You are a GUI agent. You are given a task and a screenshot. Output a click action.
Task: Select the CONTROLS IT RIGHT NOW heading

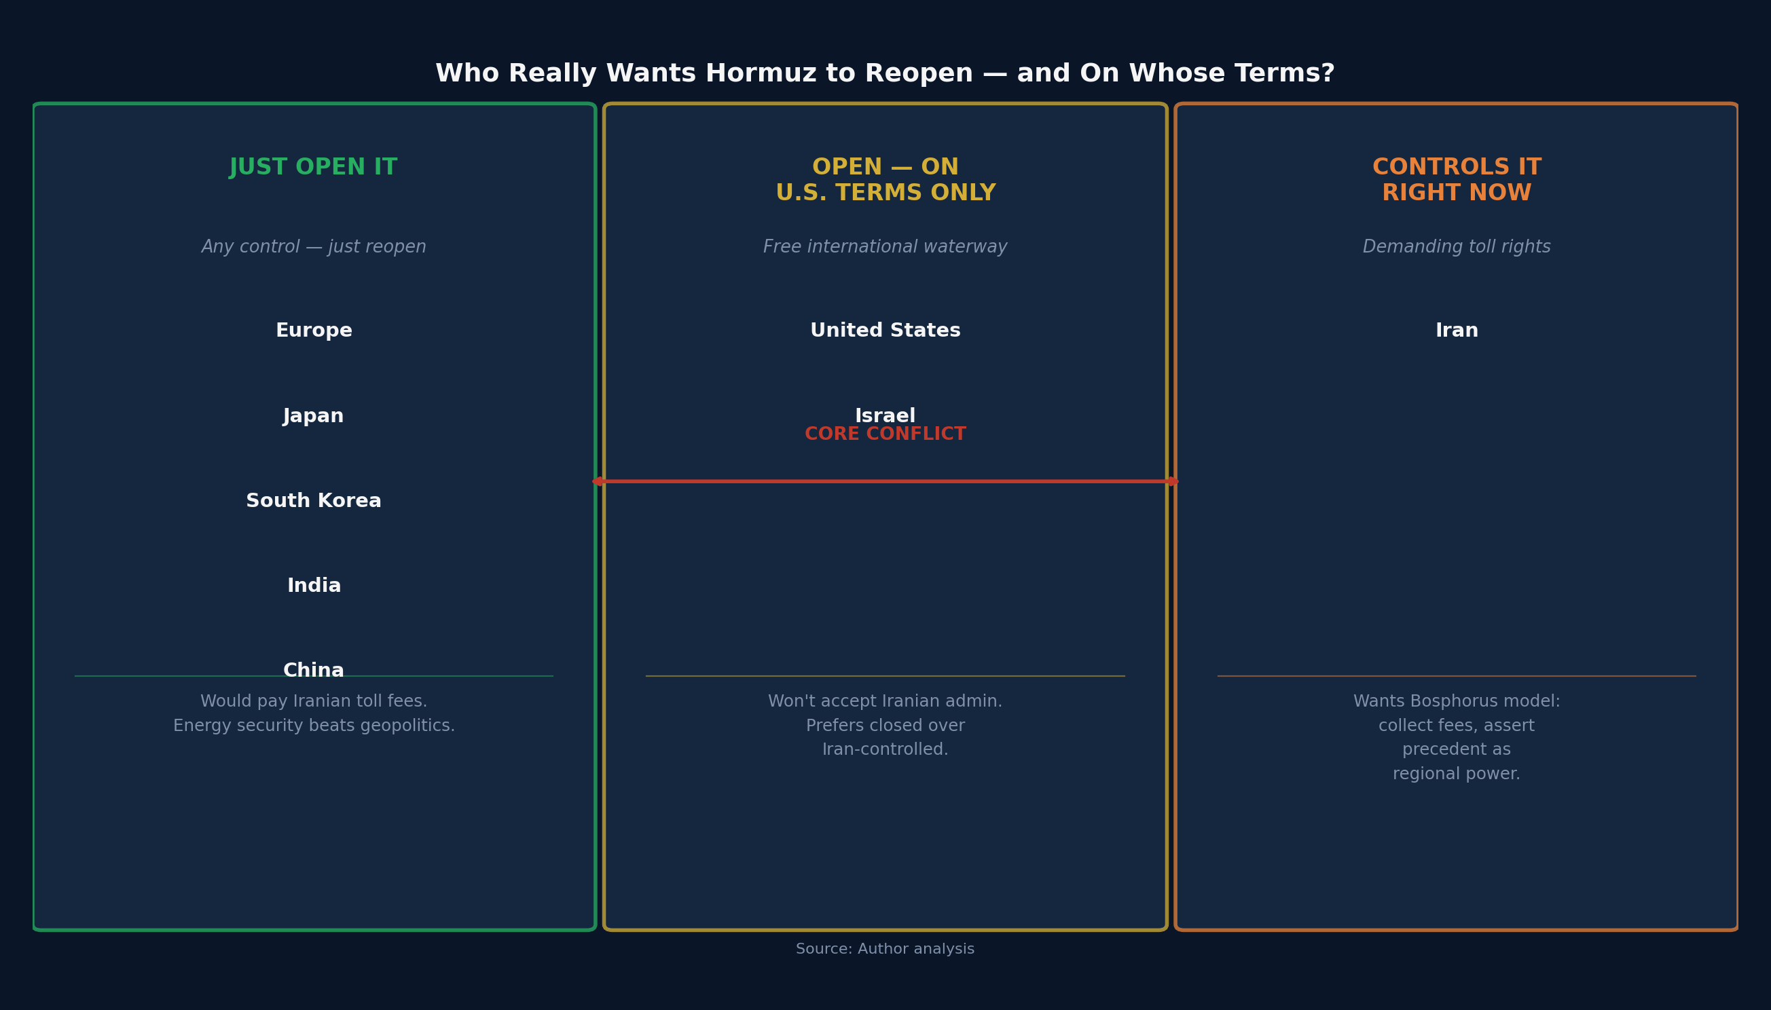point(1456,181)
